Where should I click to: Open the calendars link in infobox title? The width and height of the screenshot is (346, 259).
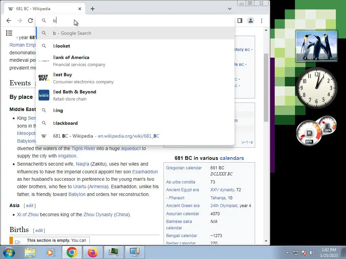tap(232, 158)
